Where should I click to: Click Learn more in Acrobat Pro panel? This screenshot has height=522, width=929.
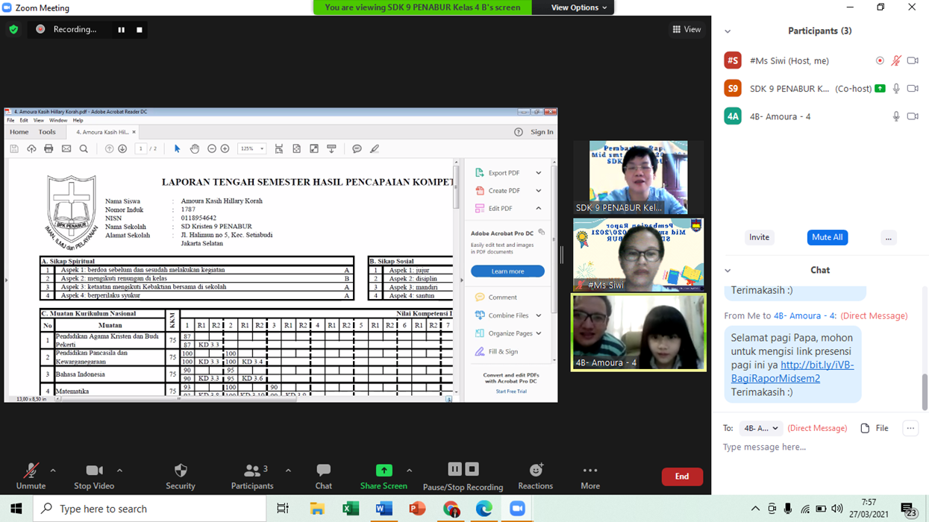click(x=507, y=271)
